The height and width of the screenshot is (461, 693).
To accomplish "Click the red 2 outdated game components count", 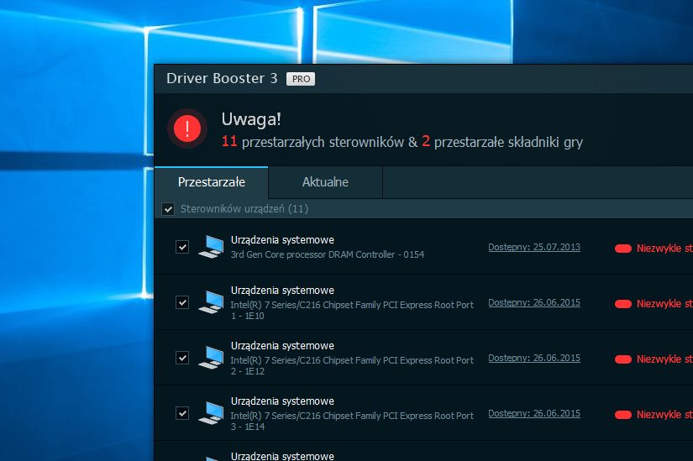I will [x=426, y=141].
